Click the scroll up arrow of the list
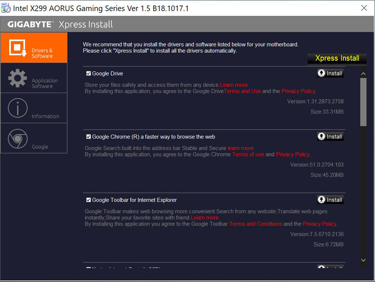 (363, 74)
